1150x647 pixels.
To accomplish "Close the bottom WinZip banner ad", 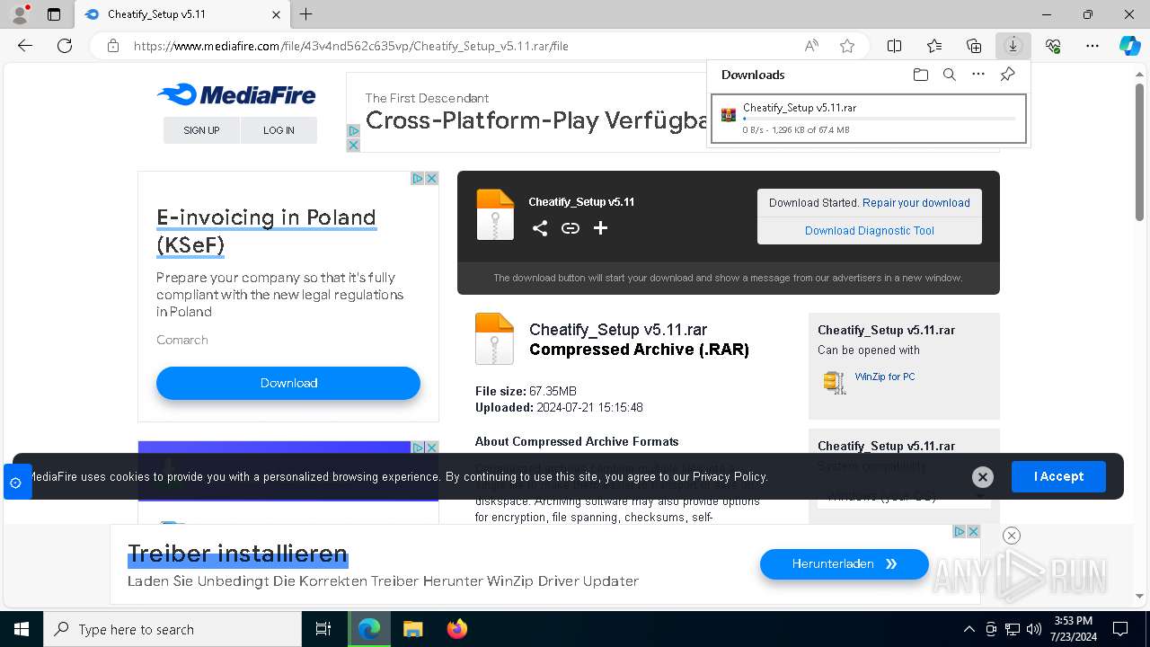I will tap(1011, 536).
